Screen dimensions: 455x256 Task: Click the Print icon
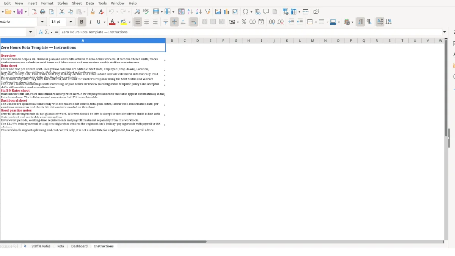point(42,12)
